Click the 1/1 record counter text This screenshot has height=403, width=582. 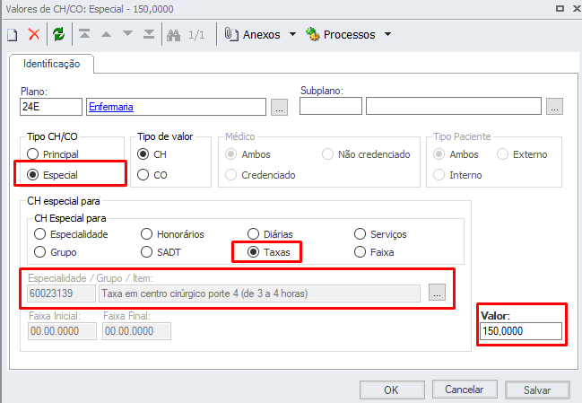coord(196,35)
